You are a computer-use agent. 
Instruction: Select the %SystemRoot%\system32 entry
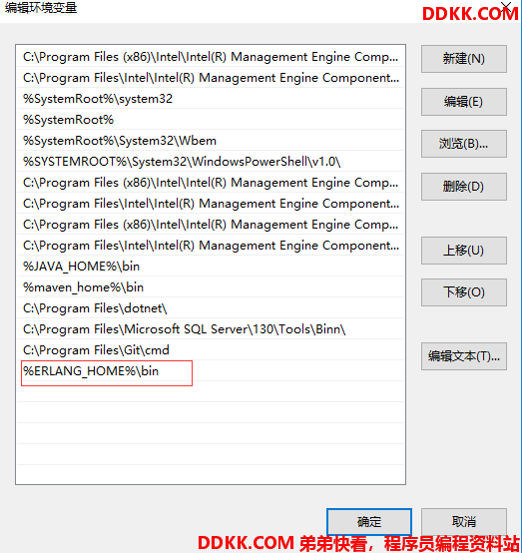[x=211, y=99]
